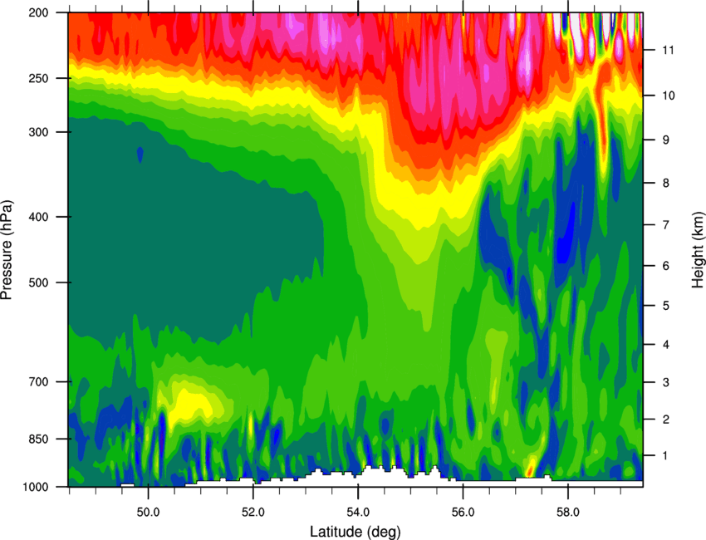Click the Pressure (hPa) axis title
Screen dimensions: 706x540
[7, 250]
